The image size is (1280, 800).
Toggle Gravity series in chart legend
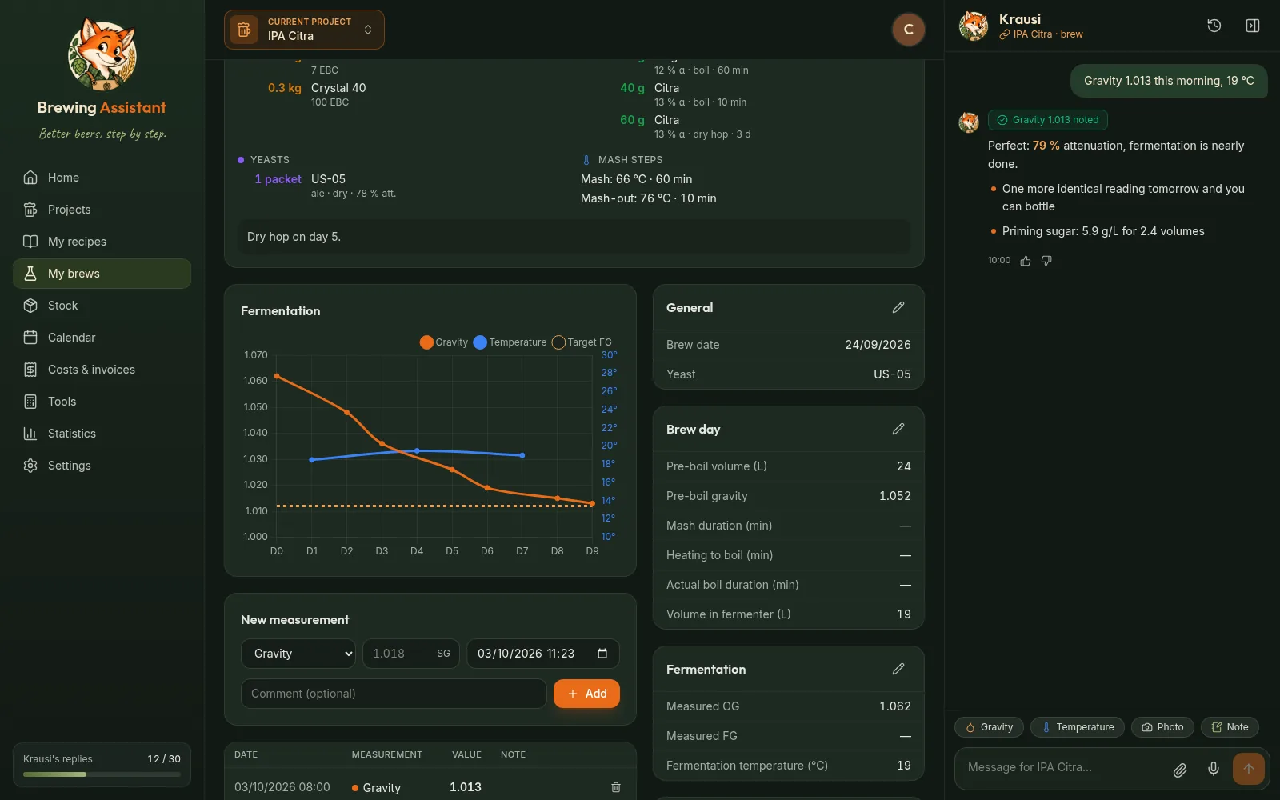point(444,342)
